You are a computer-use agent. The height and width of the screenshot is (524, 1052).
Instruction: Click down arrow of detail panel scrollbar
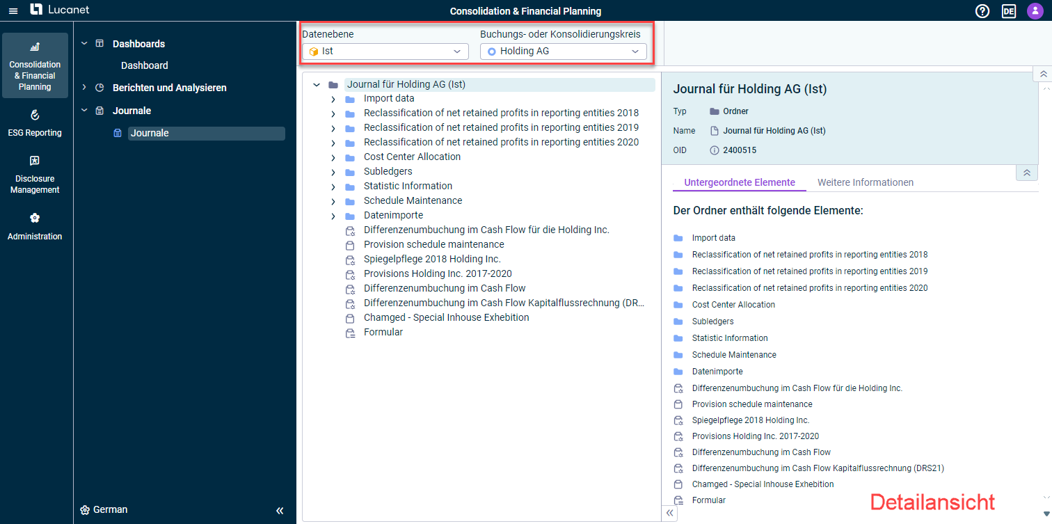point(1045,514)
